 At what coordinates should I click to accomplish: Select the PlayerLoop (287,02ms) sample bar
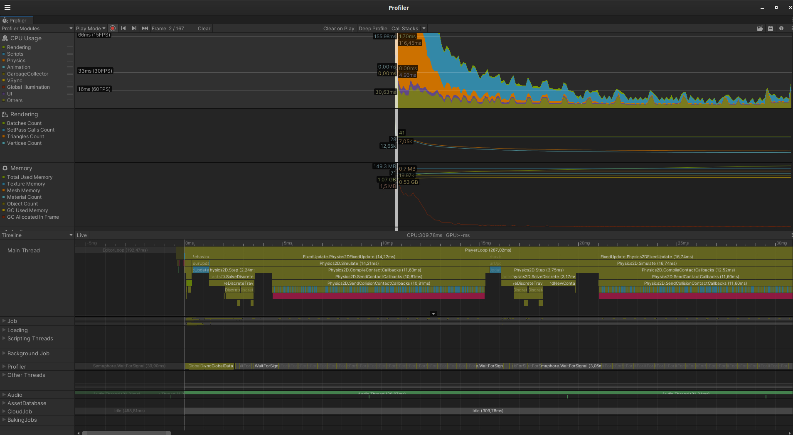pos(488,250)
